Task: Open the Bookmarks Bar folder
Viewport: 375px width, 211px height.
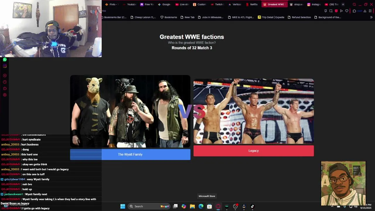Action: 114,17
